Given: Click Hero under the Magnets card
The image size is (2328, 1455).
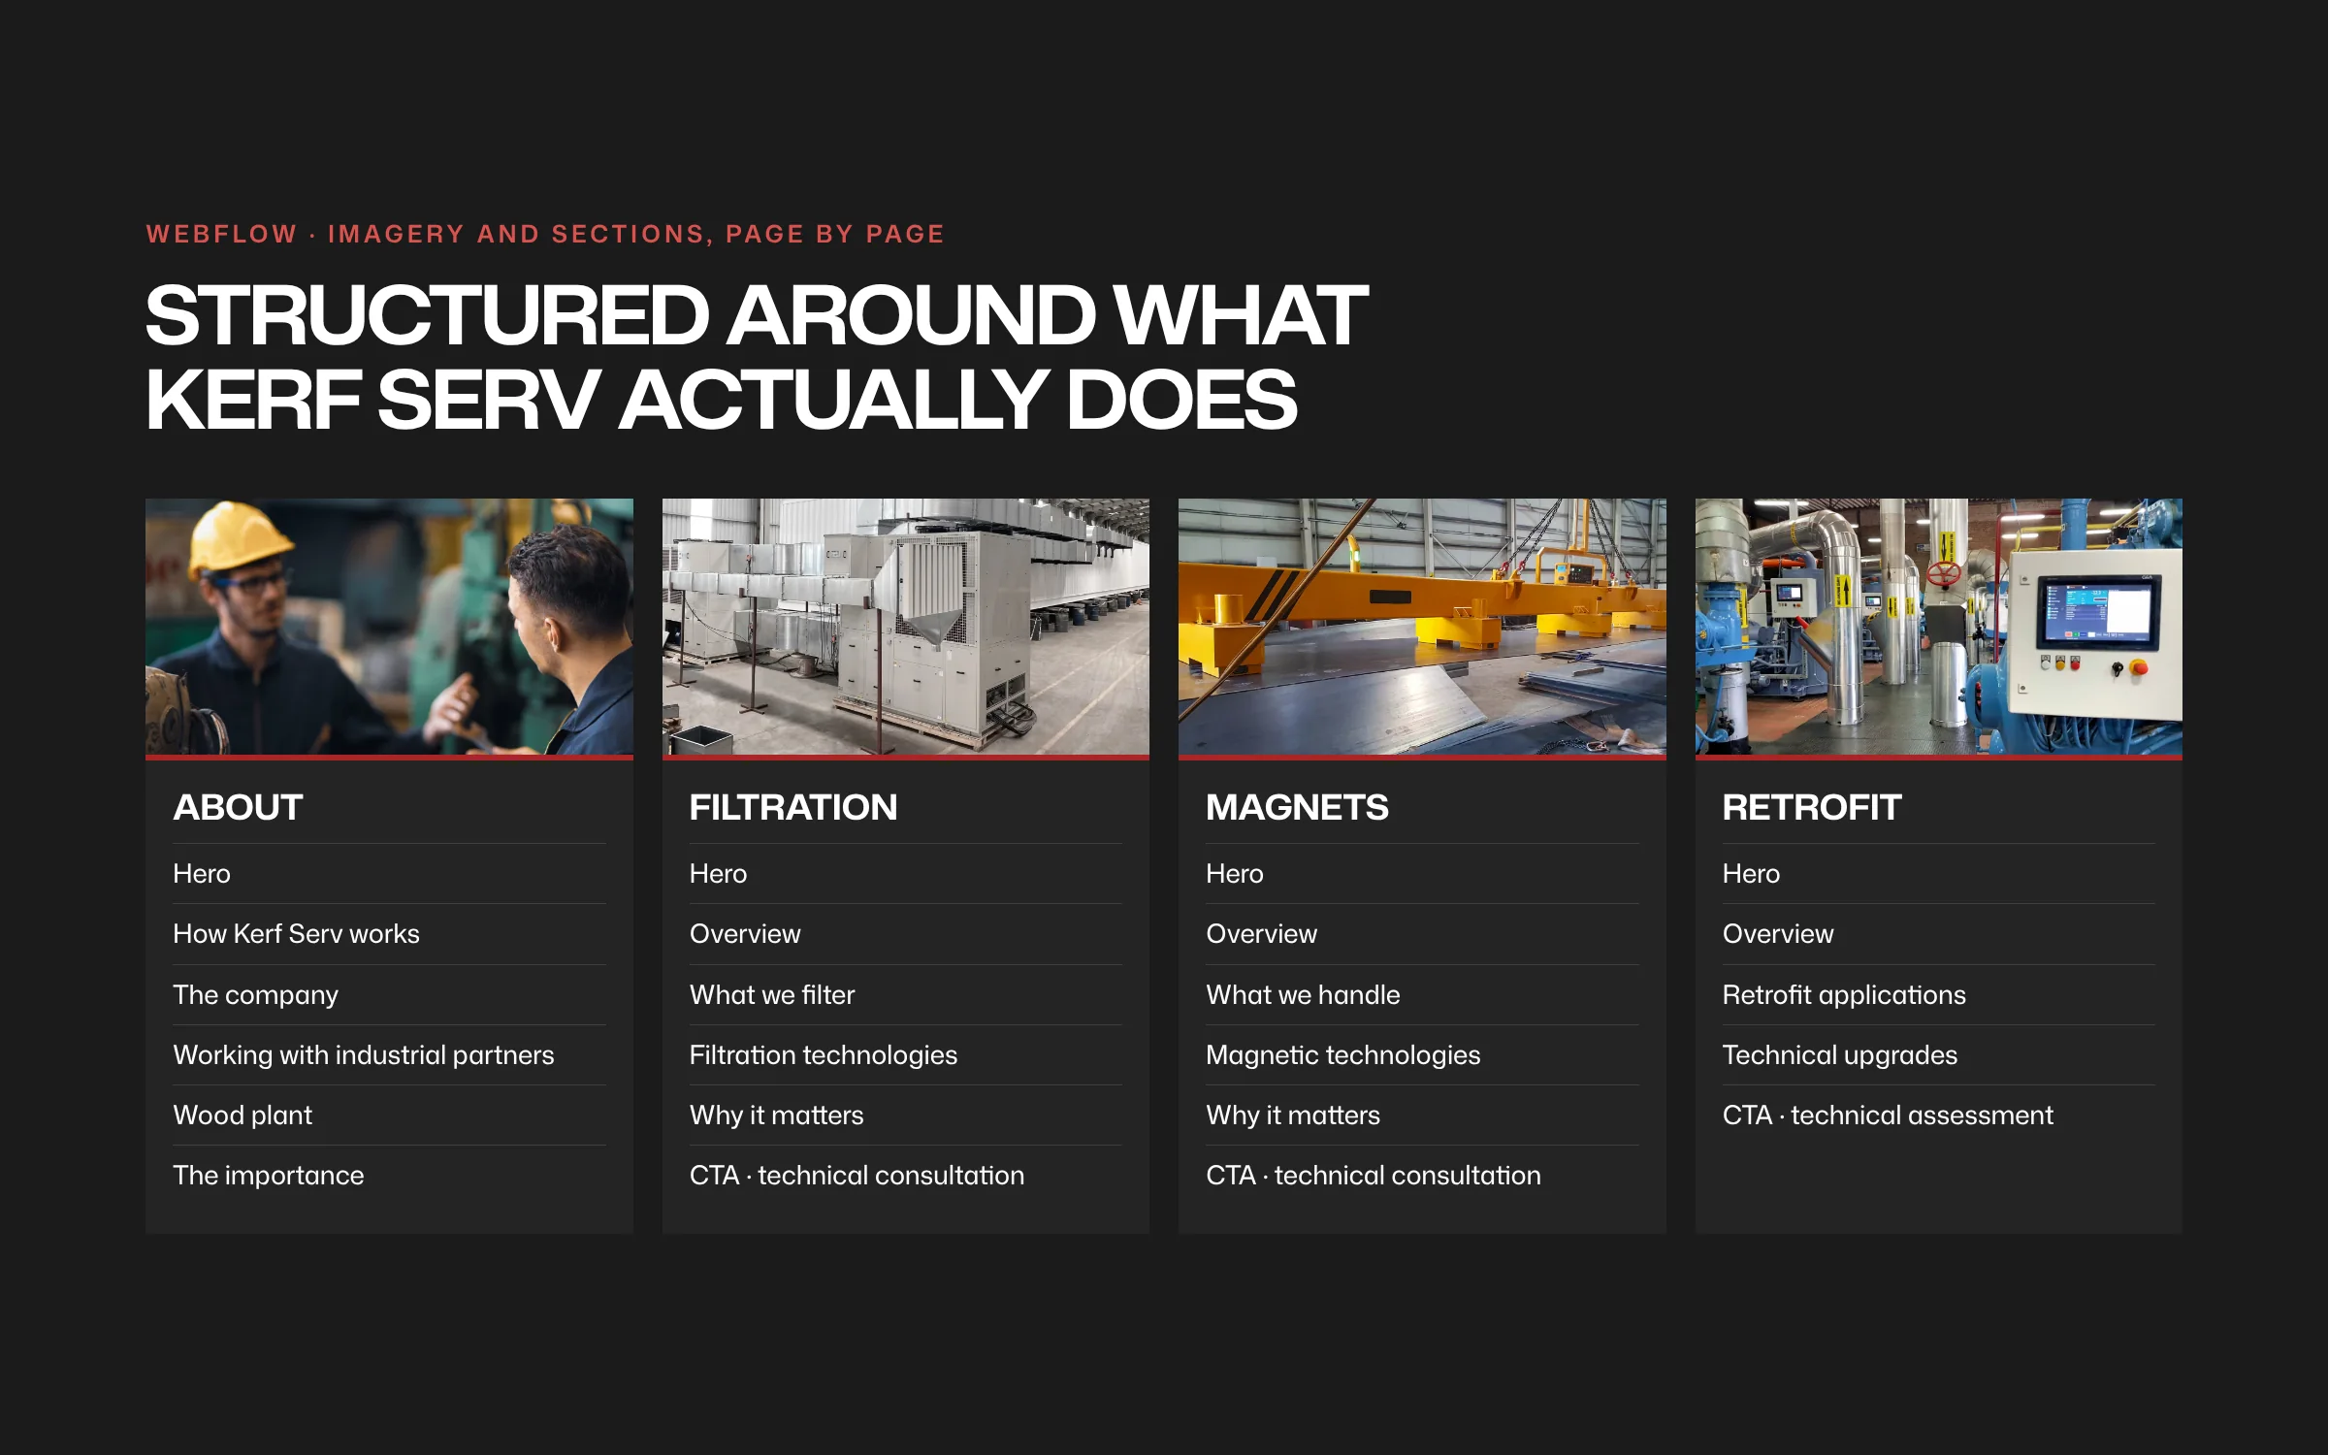Looking at the screenshot, I should [1422, 874].
